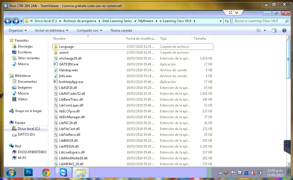Click the magnifier icon in the search box
This screenshot has width=293, height=180.
tap(287, 21)
